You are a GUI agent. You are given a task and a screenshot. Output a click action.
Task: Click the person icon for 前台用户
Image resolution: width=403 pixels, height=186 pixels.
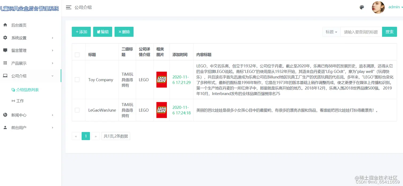[x=5, y=128]
